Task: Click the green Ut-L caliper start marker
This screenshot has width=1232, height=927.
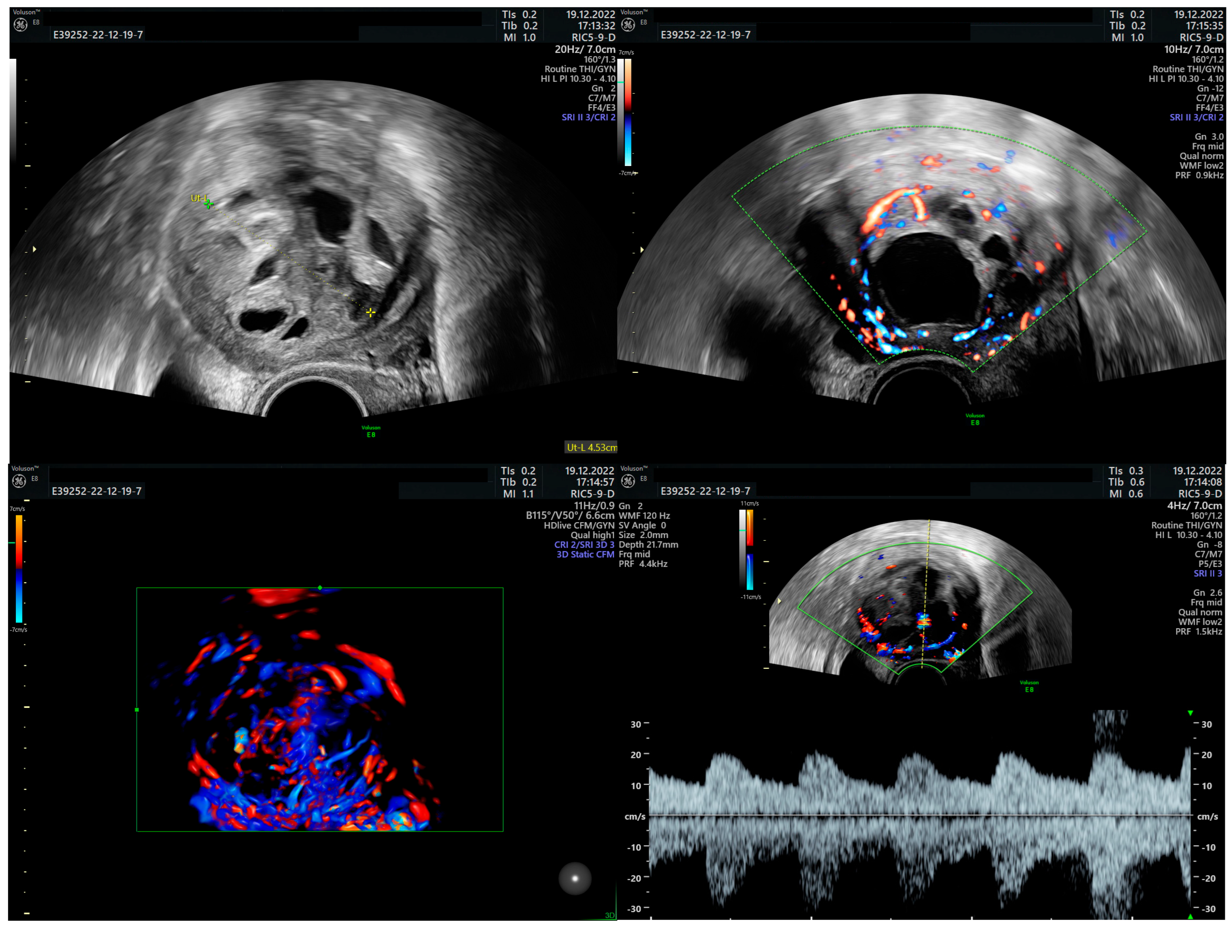Action: coord(208,204)
